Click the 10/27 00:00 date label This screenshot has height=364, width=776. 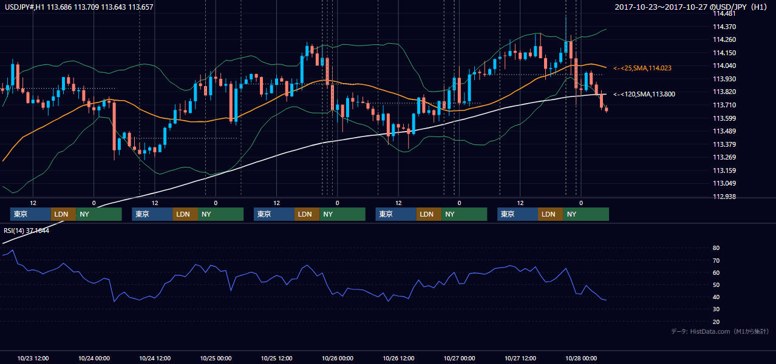point(459,358)
